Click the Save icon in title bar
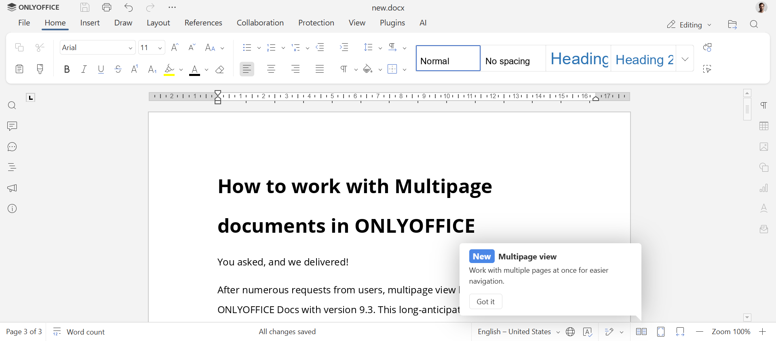776x341 pixels. (x=85, y=7)
